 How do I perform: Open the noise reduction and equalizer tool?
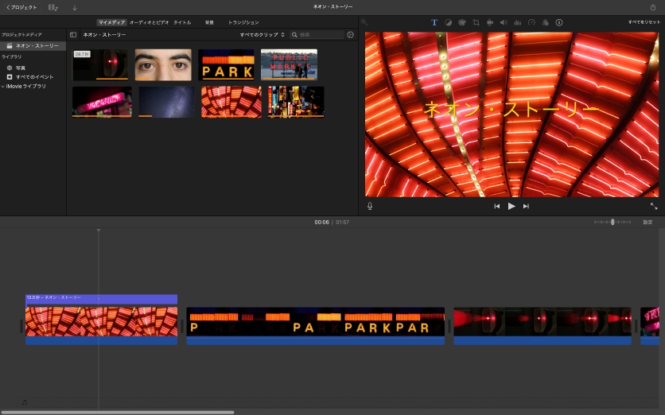tap(517, 22)
